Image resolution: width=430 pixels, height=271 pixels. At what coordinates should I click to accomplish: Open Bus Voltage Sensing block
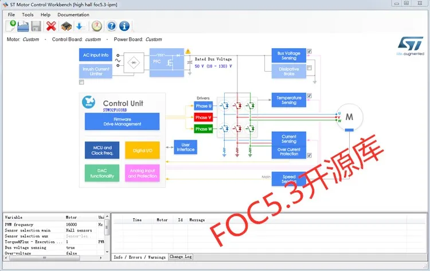289,56
